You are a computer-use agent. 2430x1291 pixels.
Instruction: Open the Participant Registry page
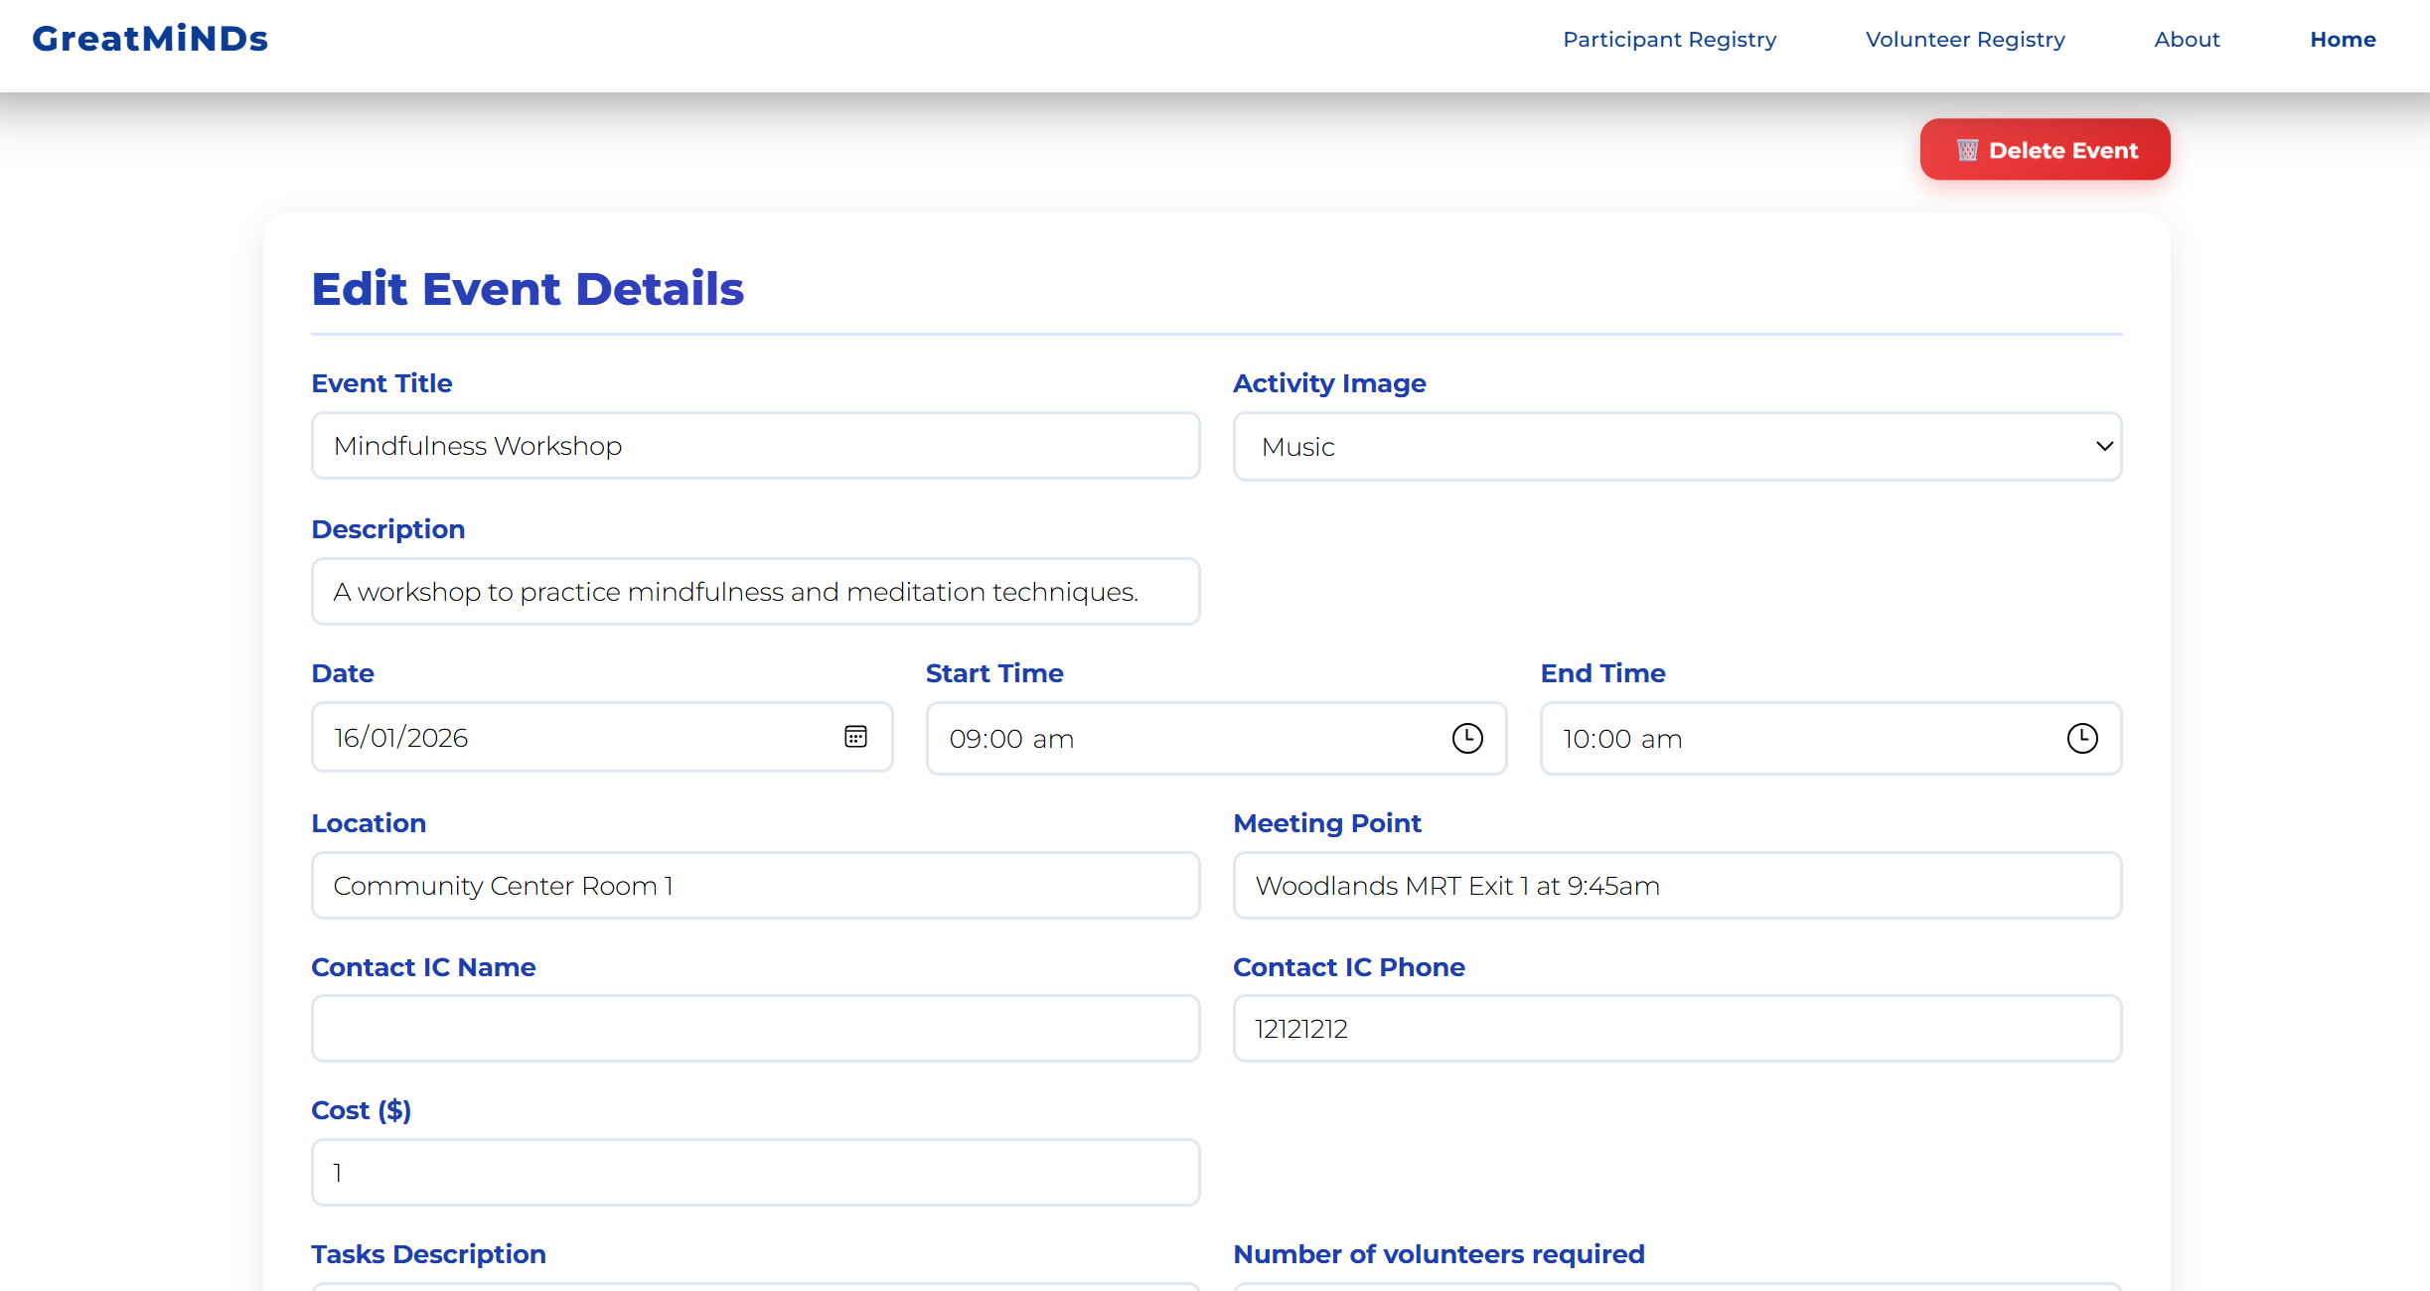click(1669, 40)
